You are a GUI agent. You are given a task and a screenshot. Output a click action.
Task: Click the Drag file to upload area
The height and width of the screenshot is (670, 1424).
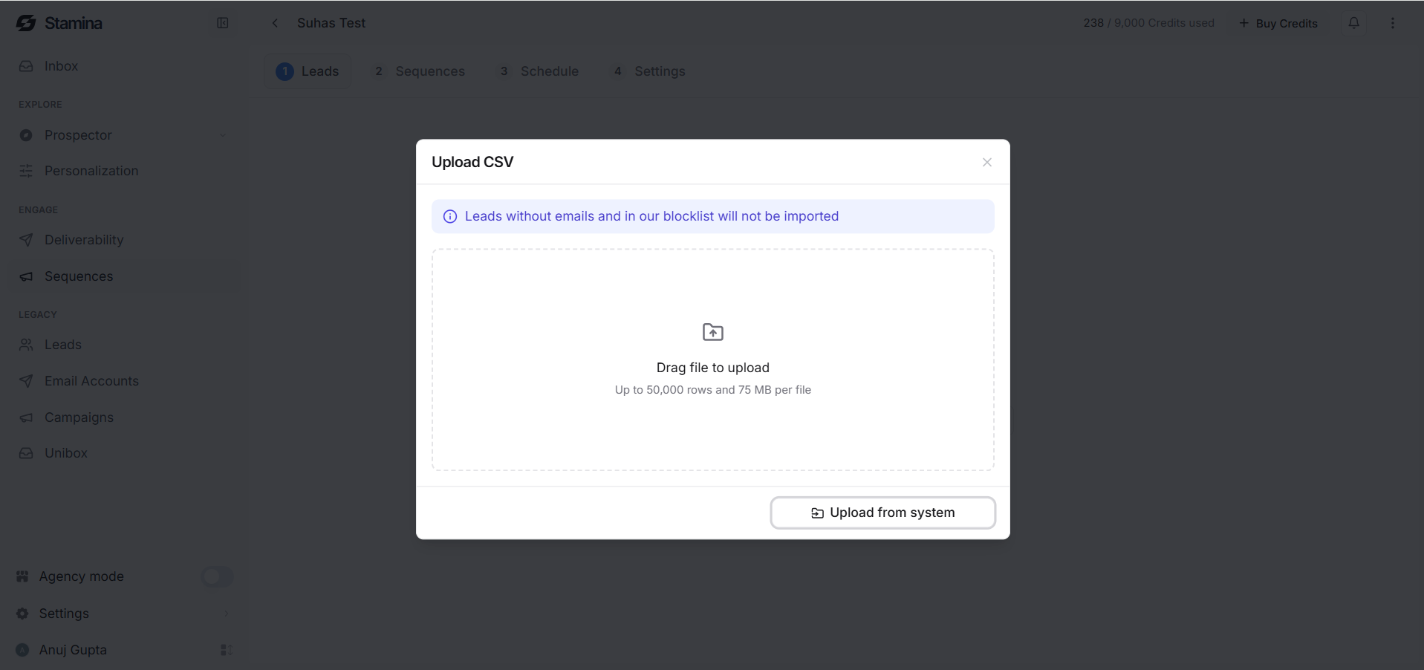tap(713, 360)
